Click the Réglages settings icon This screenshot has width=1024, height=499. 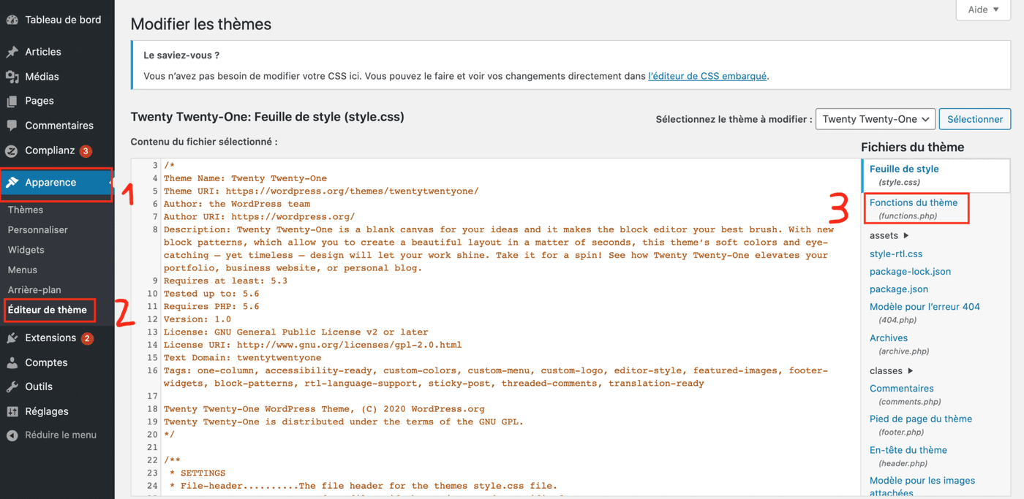pos(12,412)
